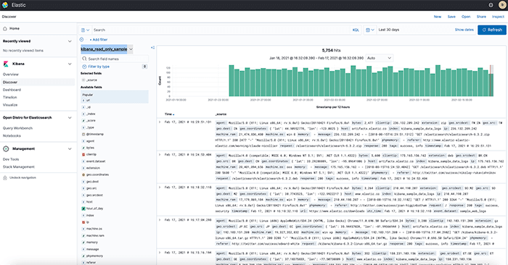Collapse Open Distro for Elasticsearch section

pos(70,117)
